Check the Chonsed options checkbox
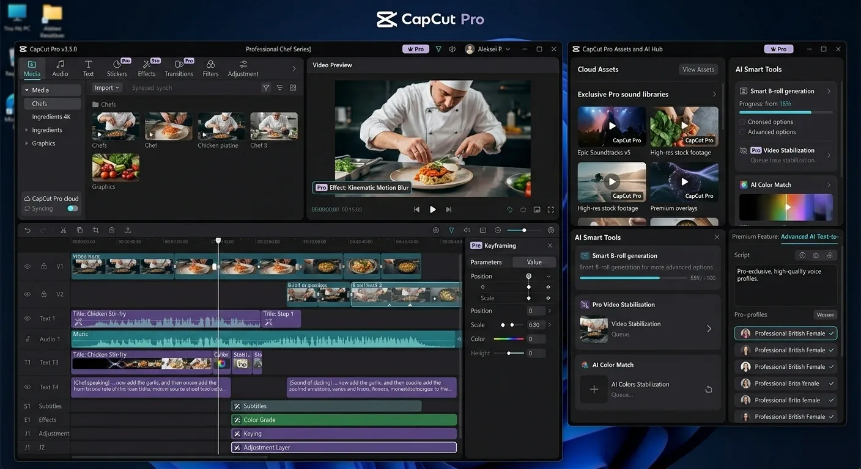The image size is (861, 469). point(742,122)
